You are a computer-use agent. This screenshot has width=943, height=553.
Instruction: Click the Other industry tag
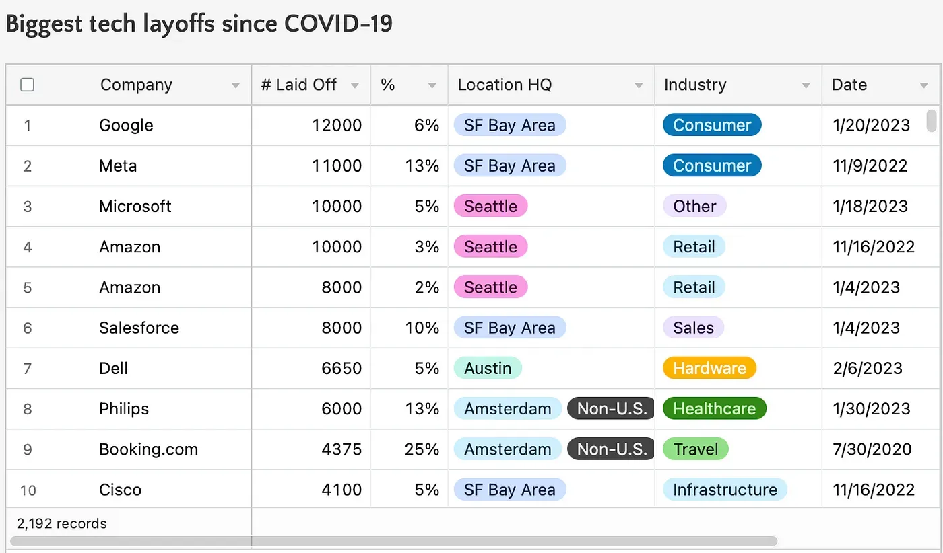tap(694, 206)
